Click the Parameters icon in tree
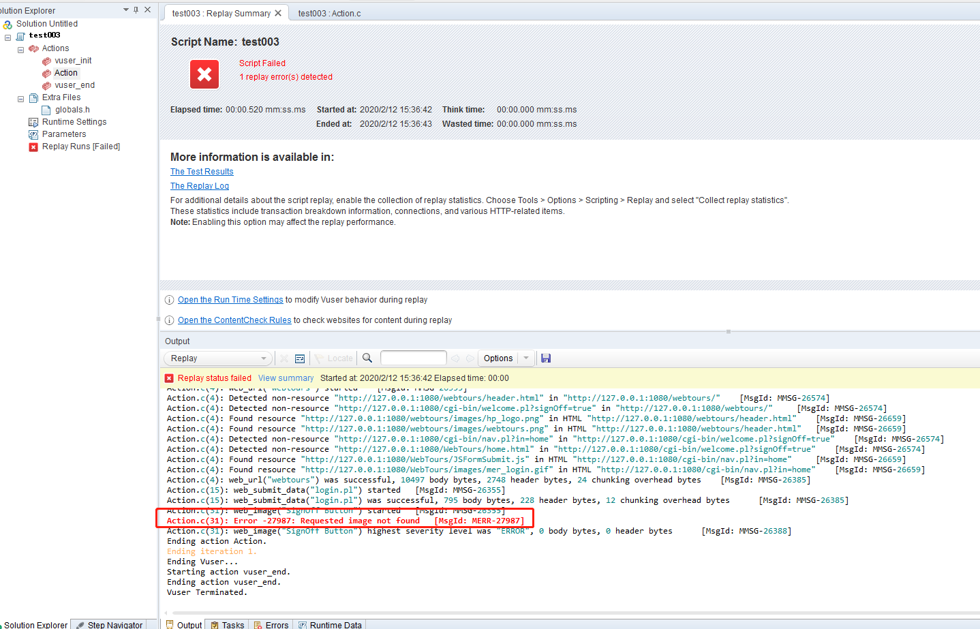This screenshot has width=980, height=629. (33, 134)
